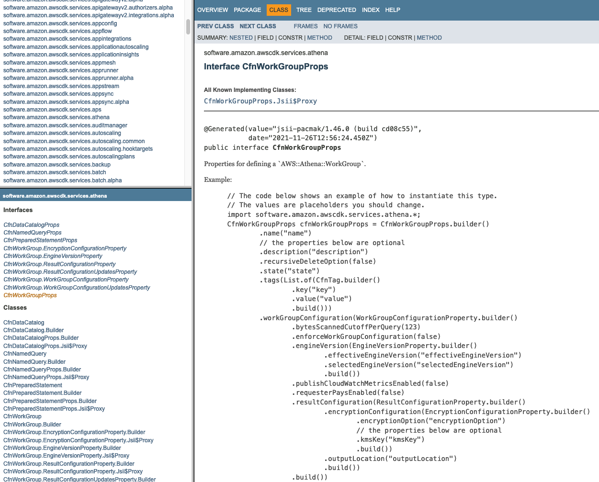Open CfnWorkGroup.EngineVersionProperty.Builder class

point(62,448)
